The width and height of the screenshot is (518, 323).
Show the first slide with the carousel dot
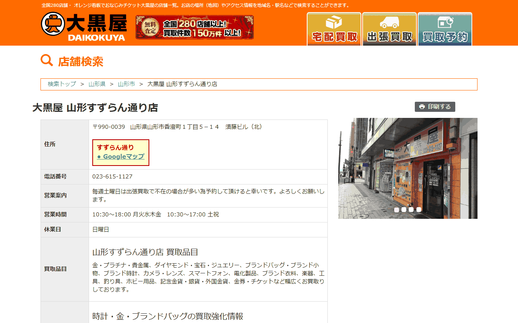pyautogui.click(x=397, y=210)
